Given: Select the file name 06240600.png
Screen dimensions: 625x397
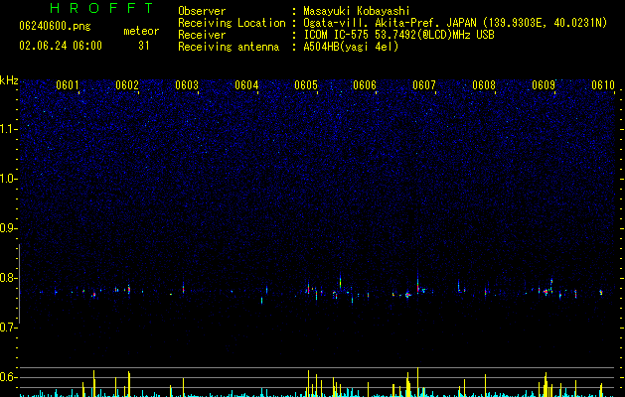Looking at the screenshot, I should click(55, 26).
